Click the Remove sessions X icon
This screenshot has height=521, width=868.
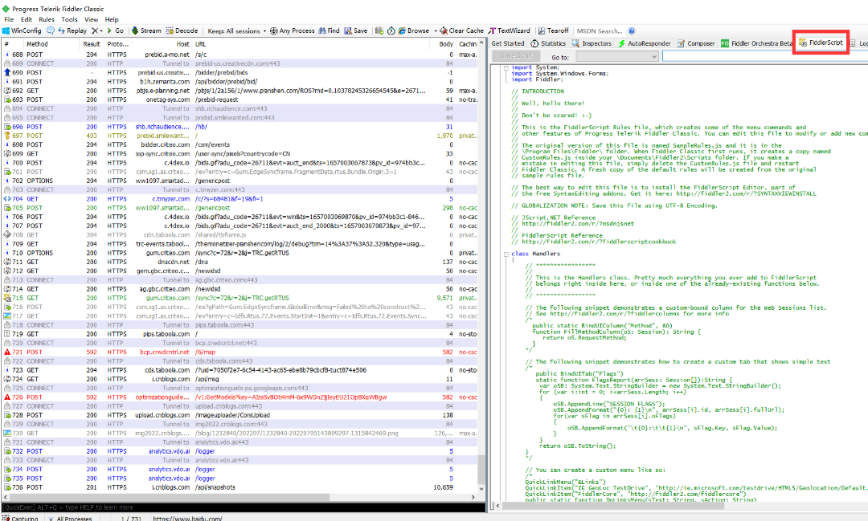coord(95,31)
